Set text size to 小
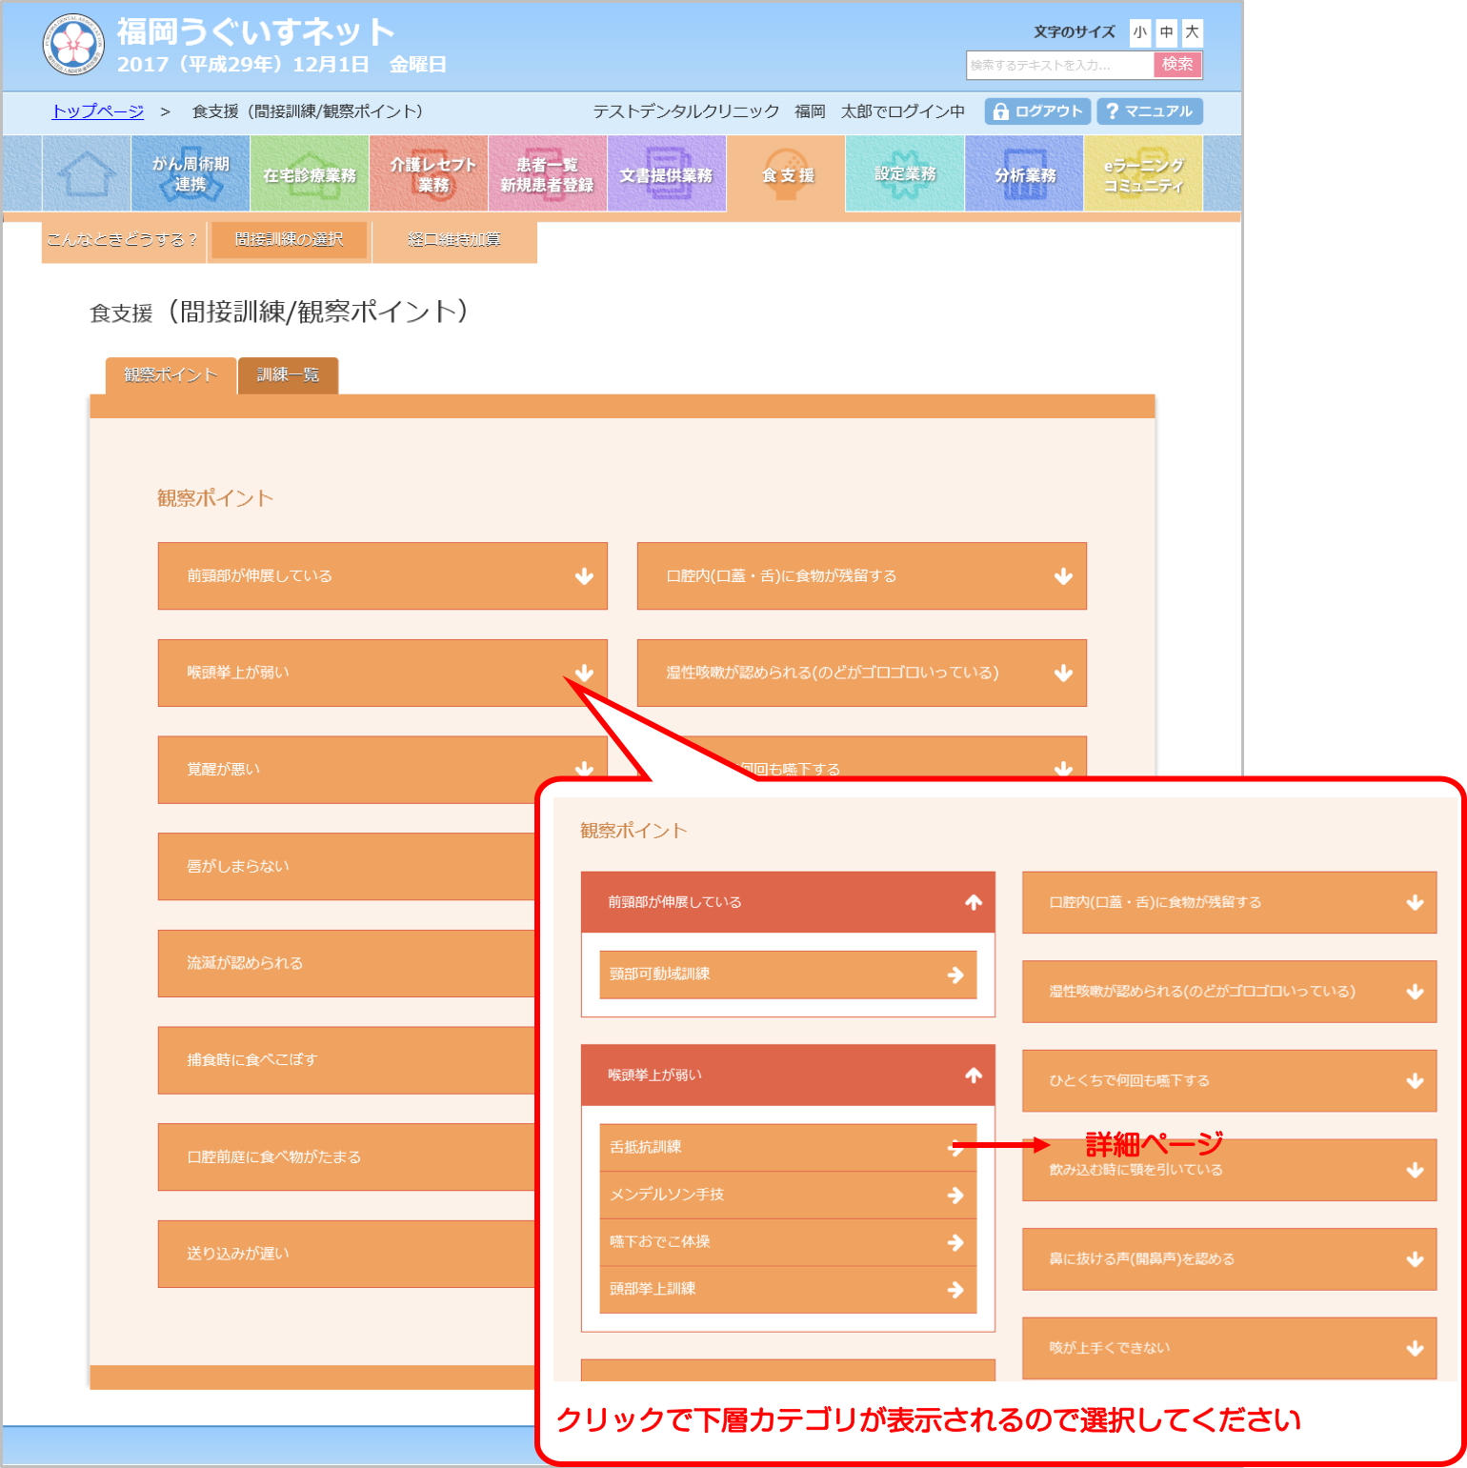1467x1468 pixels. click(1140, 32)
